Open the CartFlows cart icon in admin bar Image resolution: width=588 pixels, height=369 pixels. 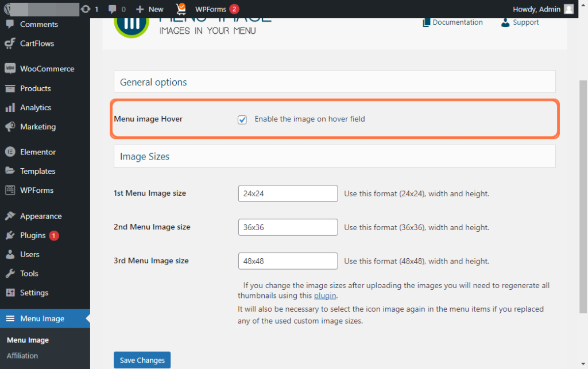click(181, 9)
